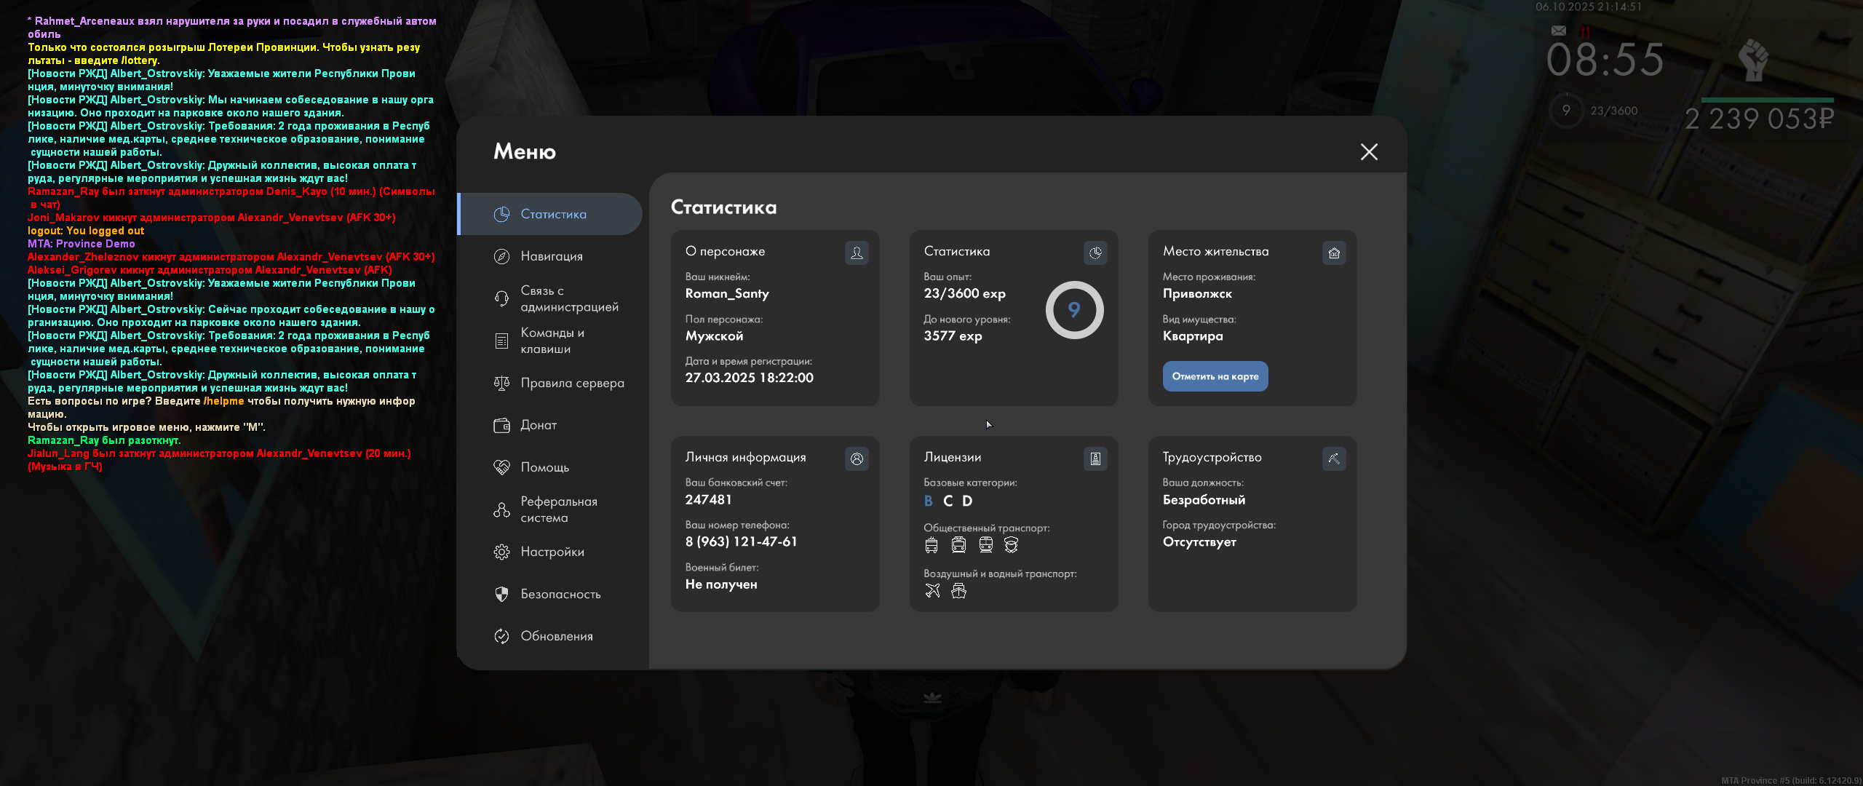Close the Меню window with X
The image size is (1863, 786).
coord(1369,151)
